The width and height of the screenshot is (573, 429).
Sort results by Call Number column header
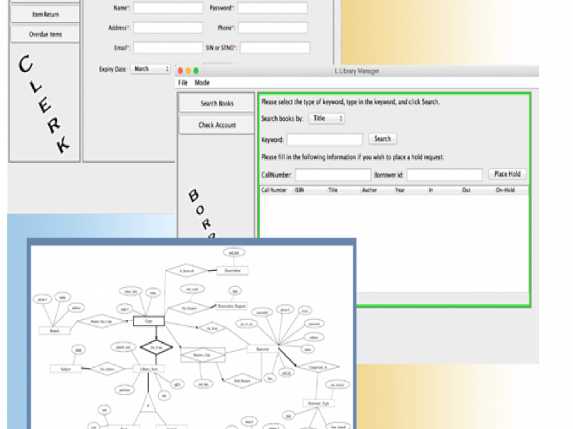(x=274, y=190)
